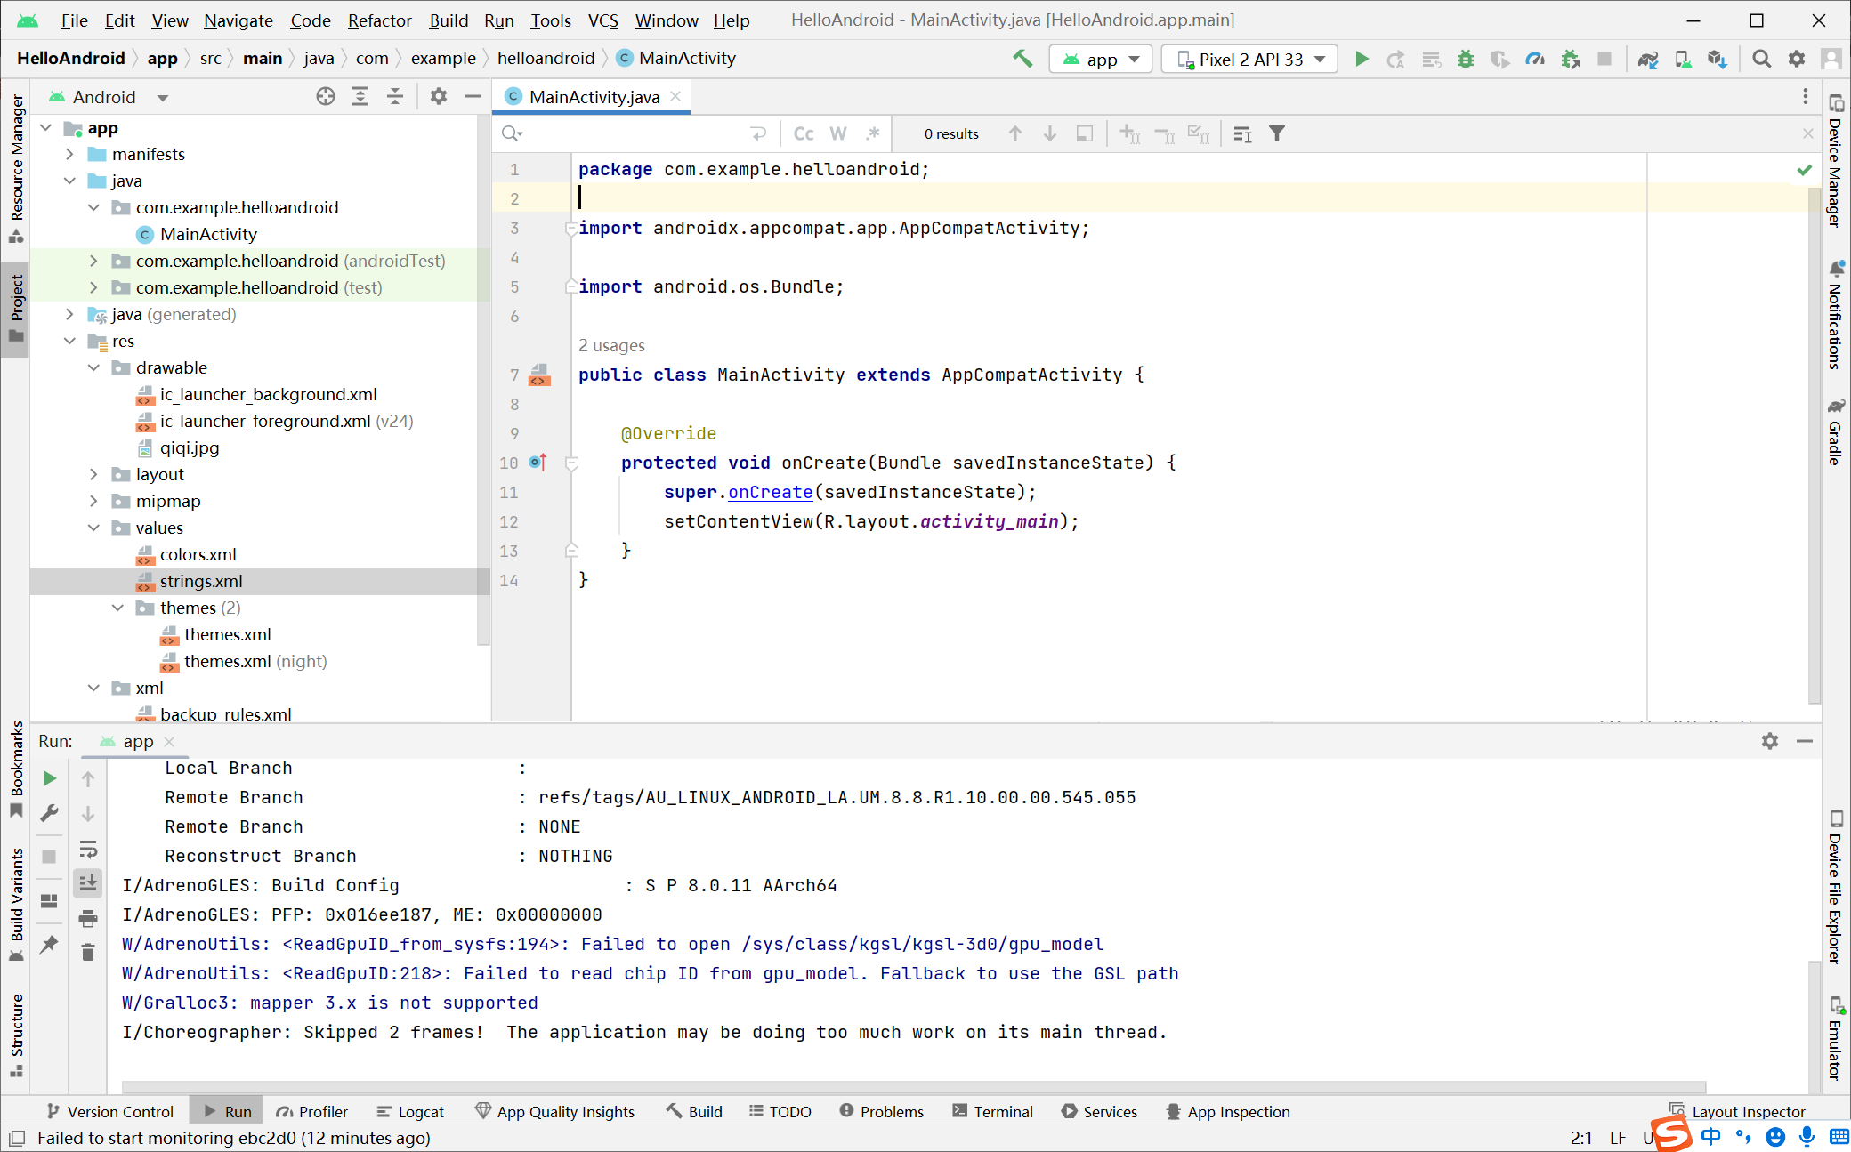The height and width of the screenshot is (1152, 1851).
Task: Open the Gradle panel on the right
Action: 1835,436
